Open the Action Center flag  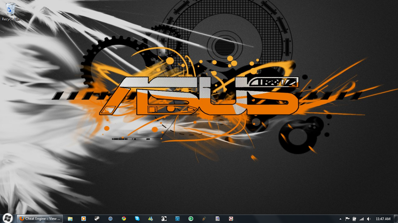click(x=347, y=219)
